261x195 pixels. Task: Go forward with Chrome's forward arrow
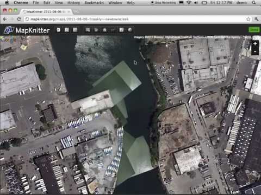[12, 19]
